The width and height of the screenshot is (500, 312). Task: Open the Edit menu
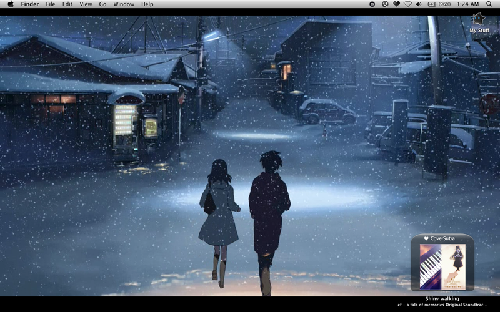tap(67, 4)
